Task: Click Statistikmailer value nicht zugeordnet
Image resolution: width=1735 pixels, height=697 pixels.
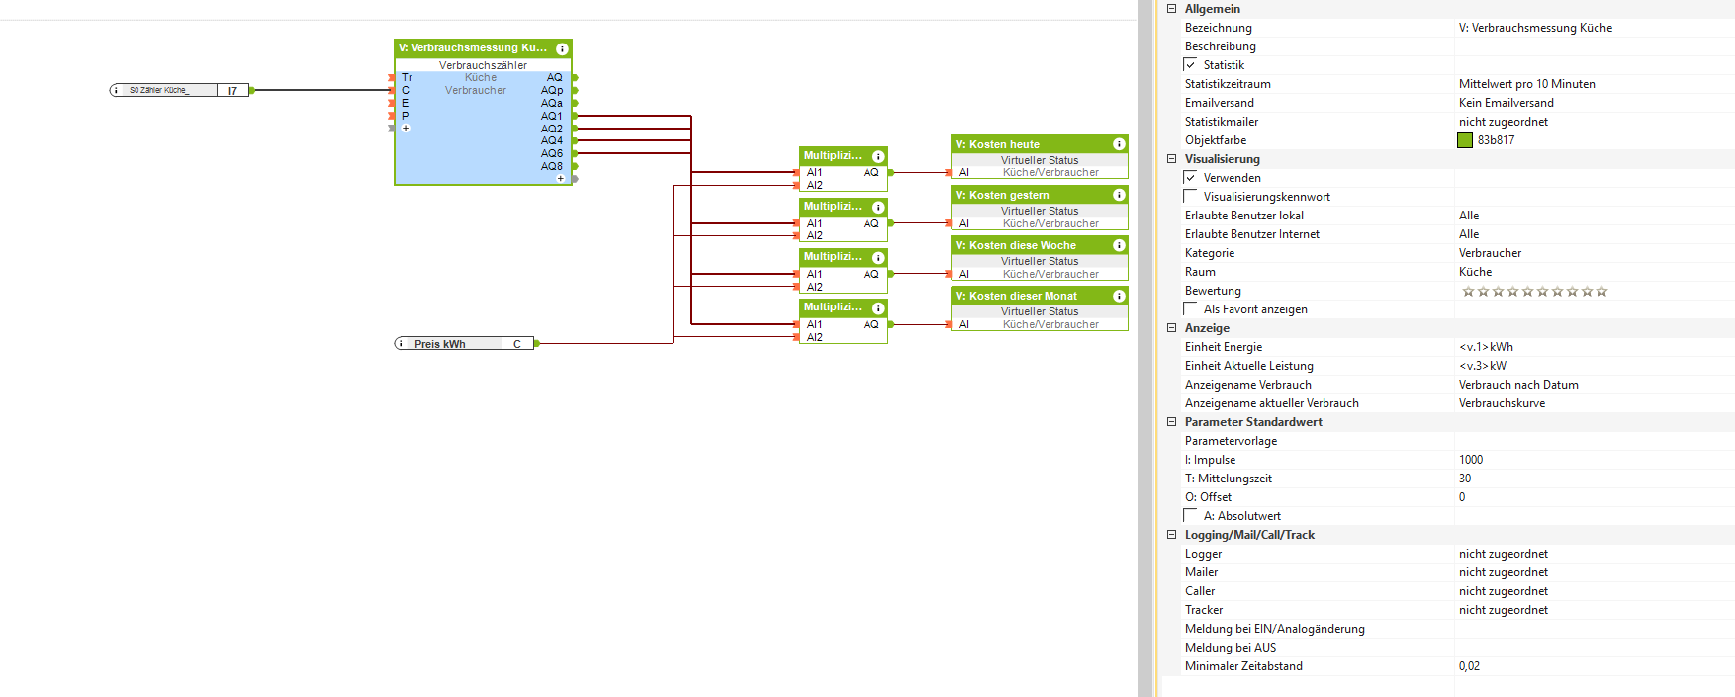Action: pos(1595,122)
